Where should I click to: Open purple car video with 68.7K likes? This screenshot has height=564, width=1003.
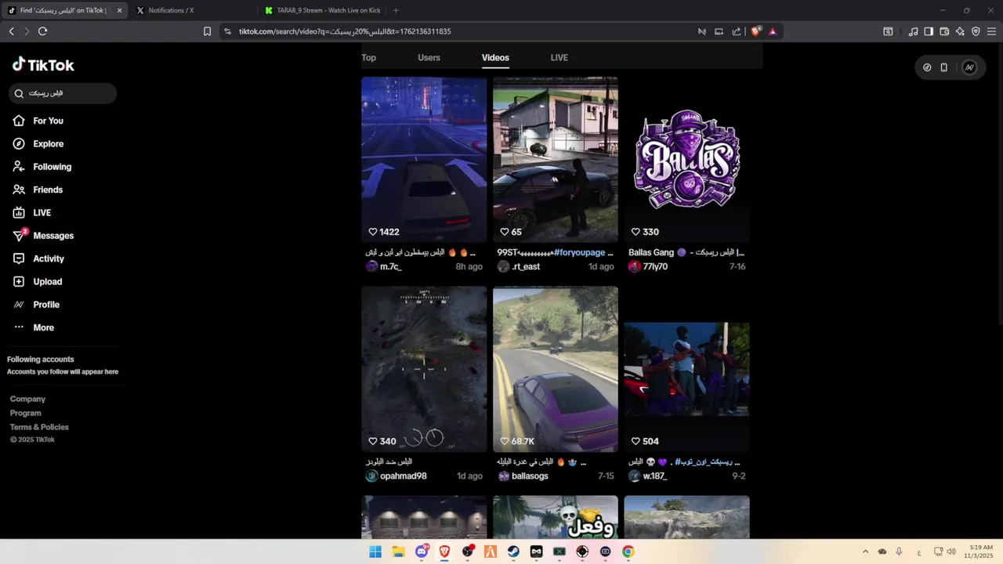click(556, 369)
